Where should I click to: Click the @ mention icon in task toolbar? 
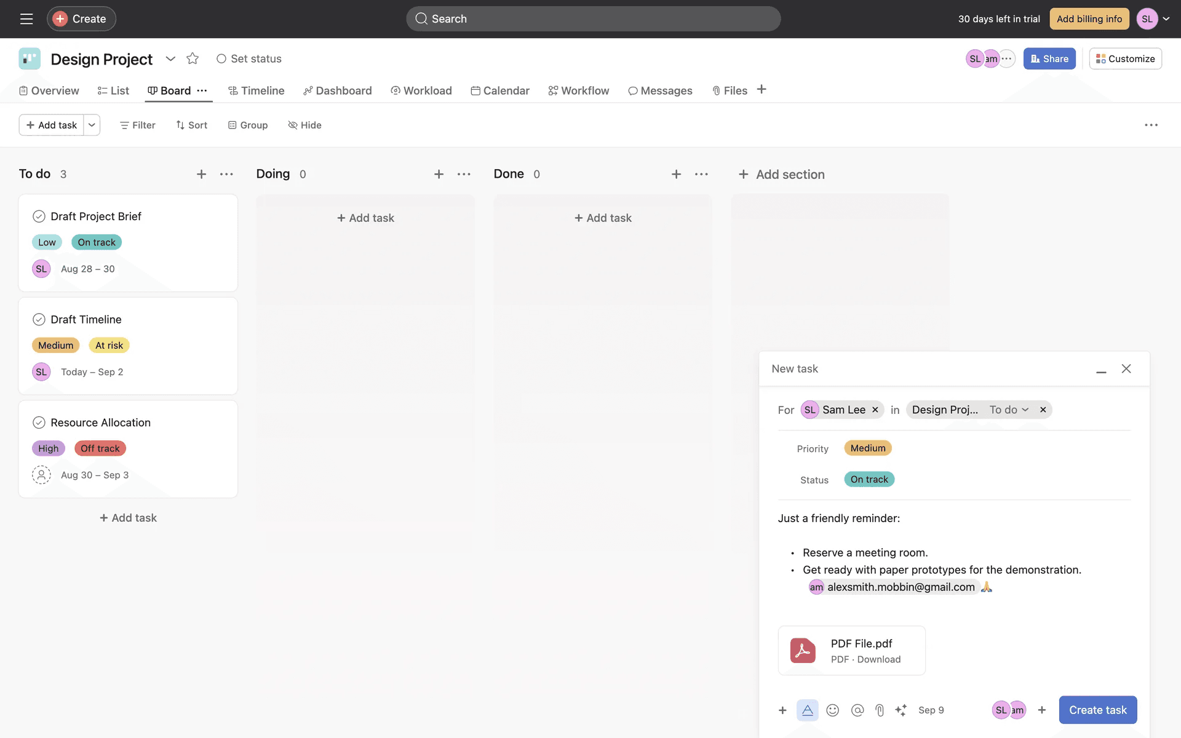857,710
